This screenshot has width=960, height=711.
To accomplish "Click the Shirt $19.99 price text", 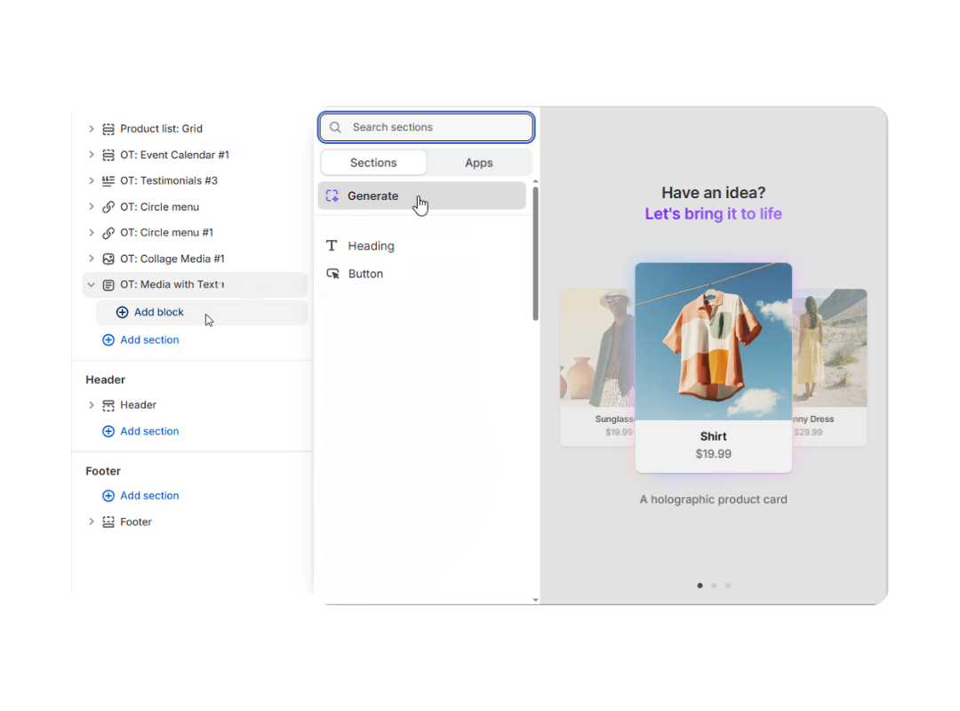I will [713, 454].
